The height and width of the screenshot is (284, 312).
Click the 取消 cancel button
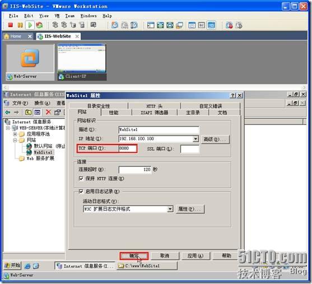[165, 256]
